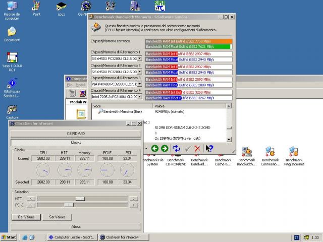Expand Chipset/Memoria di Riferimento 4 dropdown

click(140, 96)
